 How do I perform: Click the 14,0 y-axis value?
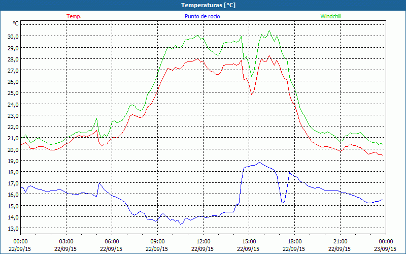13,217
